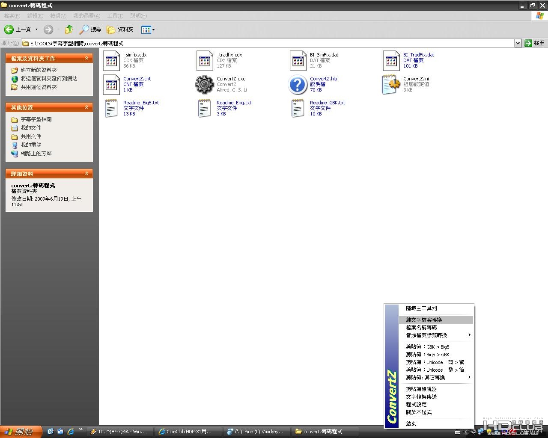Collapse the 詳細資料 panel
Screen dimensions: 548x438
coord(86,174)
